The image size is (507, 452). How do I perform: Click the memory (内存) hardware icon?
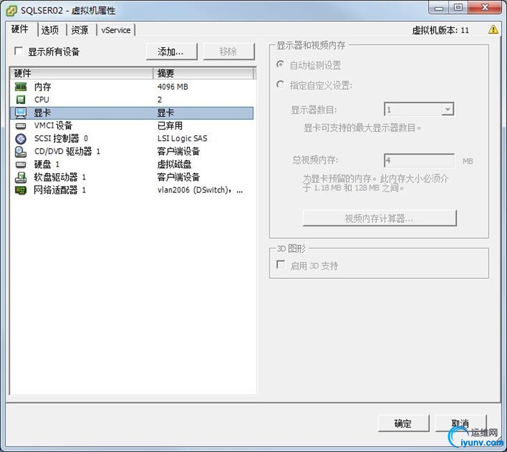click(x=21, y=87)
